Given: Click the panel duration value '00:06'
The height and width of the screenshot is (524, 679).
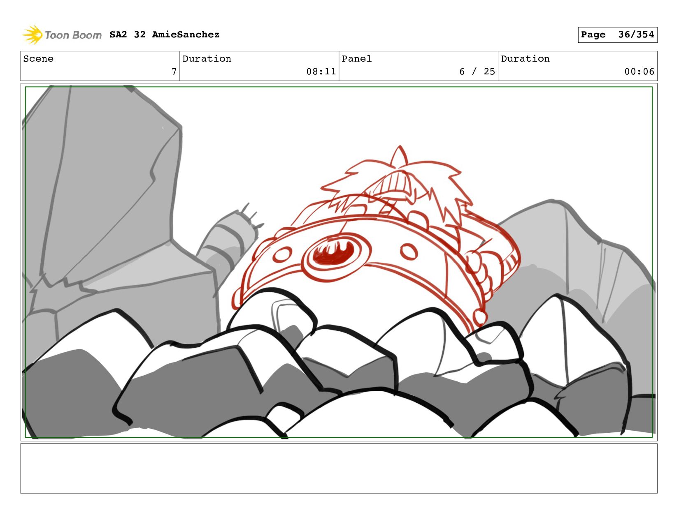Looking at the screenshot, I should [x=639, y=72].
